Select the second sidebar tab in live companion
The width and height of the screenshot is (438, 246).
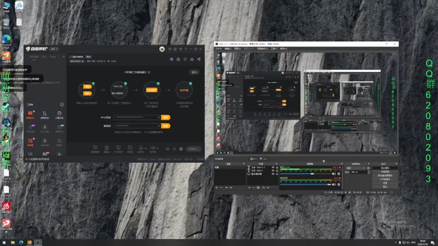click(44, 57)
